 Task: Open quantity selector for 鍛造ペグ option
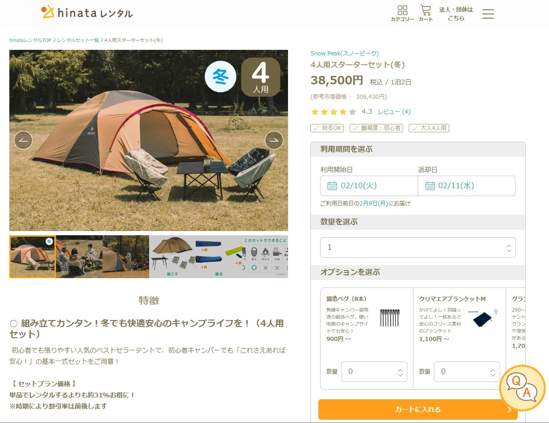pos(374,372)
